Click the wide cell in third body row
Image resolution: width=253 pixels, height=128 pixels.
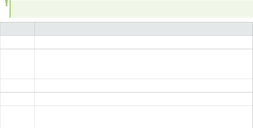coord(144,86)
